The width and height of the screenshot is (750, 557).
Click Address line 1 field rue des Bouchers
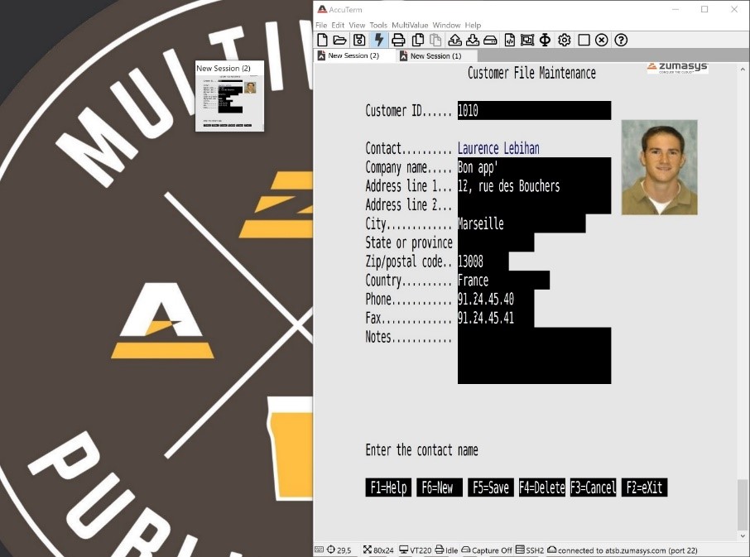pyautogui.click(x=534, y=186)
